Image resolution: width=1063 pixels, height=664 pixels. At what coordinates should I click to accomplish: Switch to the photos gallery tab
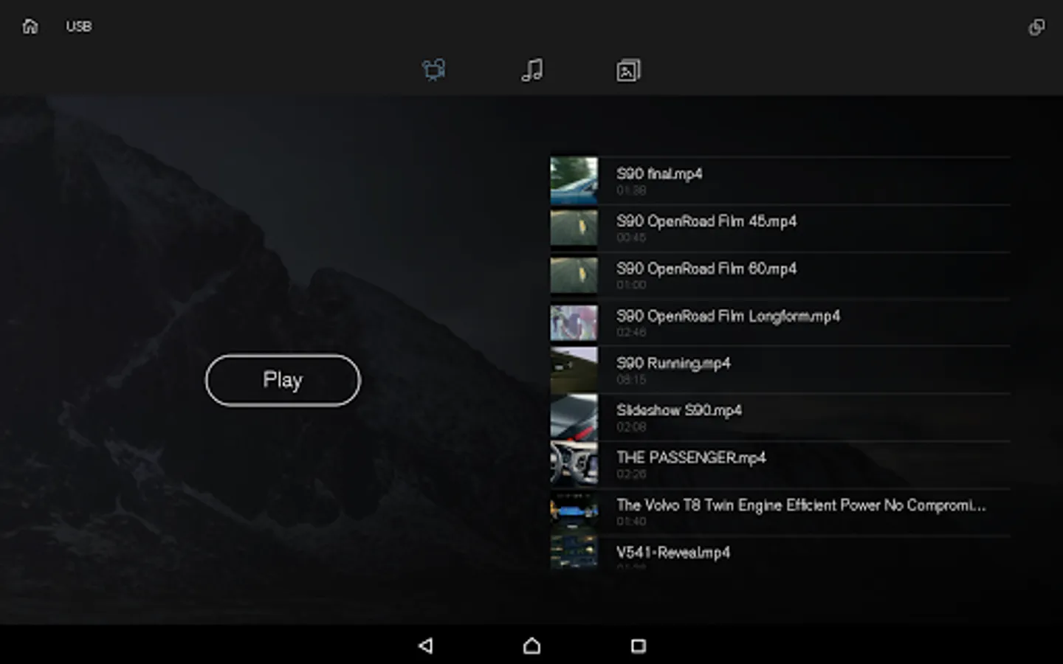point(628,70)
